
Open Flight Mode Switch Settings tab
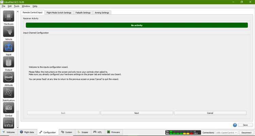coord(59,13)
